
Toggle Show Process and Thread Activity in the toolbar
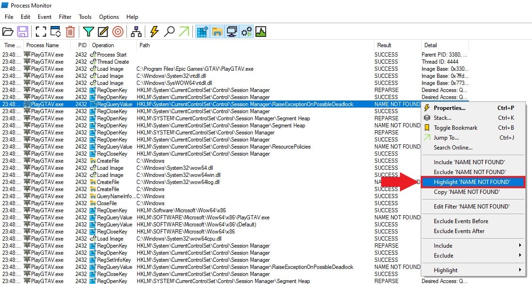pyautogui.click(x=247, y=32)
